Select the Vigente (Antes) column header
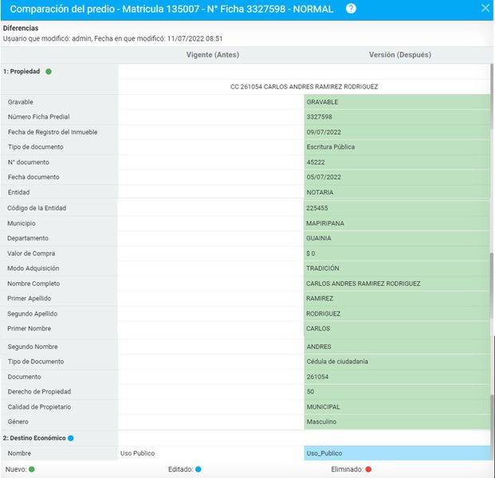This screenshot has width=495, height=478. click(213, 55)
